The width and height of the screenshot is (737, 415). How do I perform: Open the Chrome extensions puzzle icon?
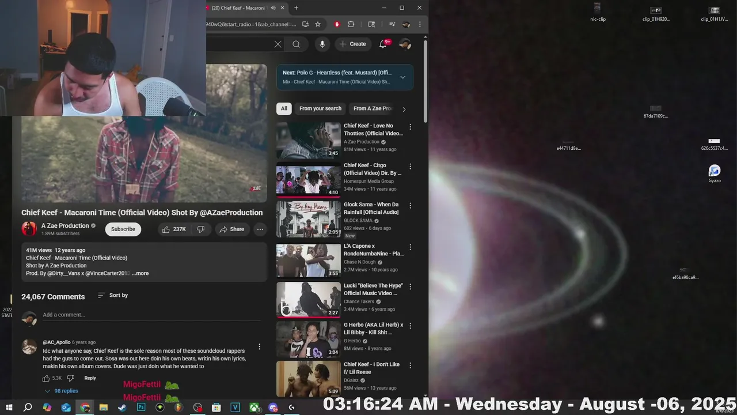pos(351,24)
